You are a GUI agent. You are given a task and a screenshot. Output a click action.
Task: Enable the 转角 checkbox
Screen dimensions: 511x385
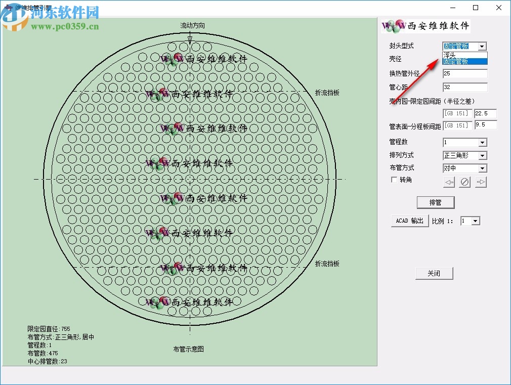[x=394, y=180]
